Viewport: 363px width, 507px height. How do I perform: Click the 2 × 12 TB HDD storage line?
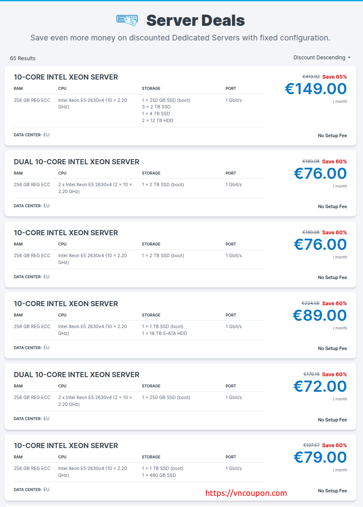(x=158, y=120)
